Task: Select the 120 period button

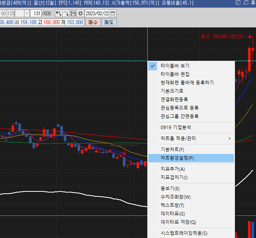Action: point(11,13)
